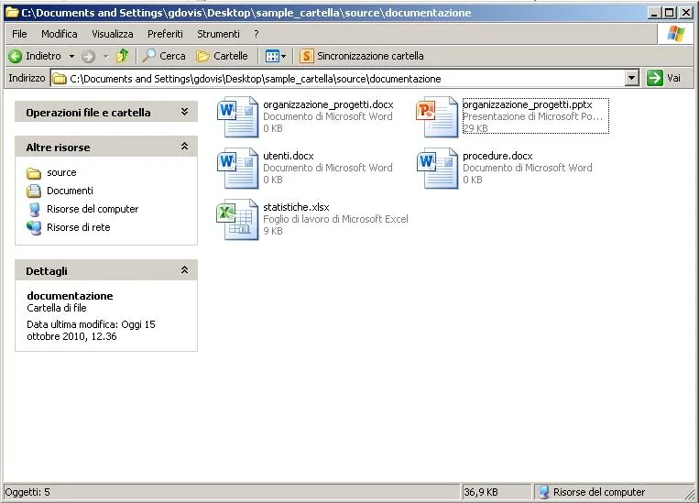
Task: Click Data ultima modifica text in Dettagli
Action: coord(91,331)
